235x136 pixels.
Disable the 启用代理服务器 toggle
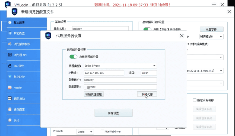point(73,57)
